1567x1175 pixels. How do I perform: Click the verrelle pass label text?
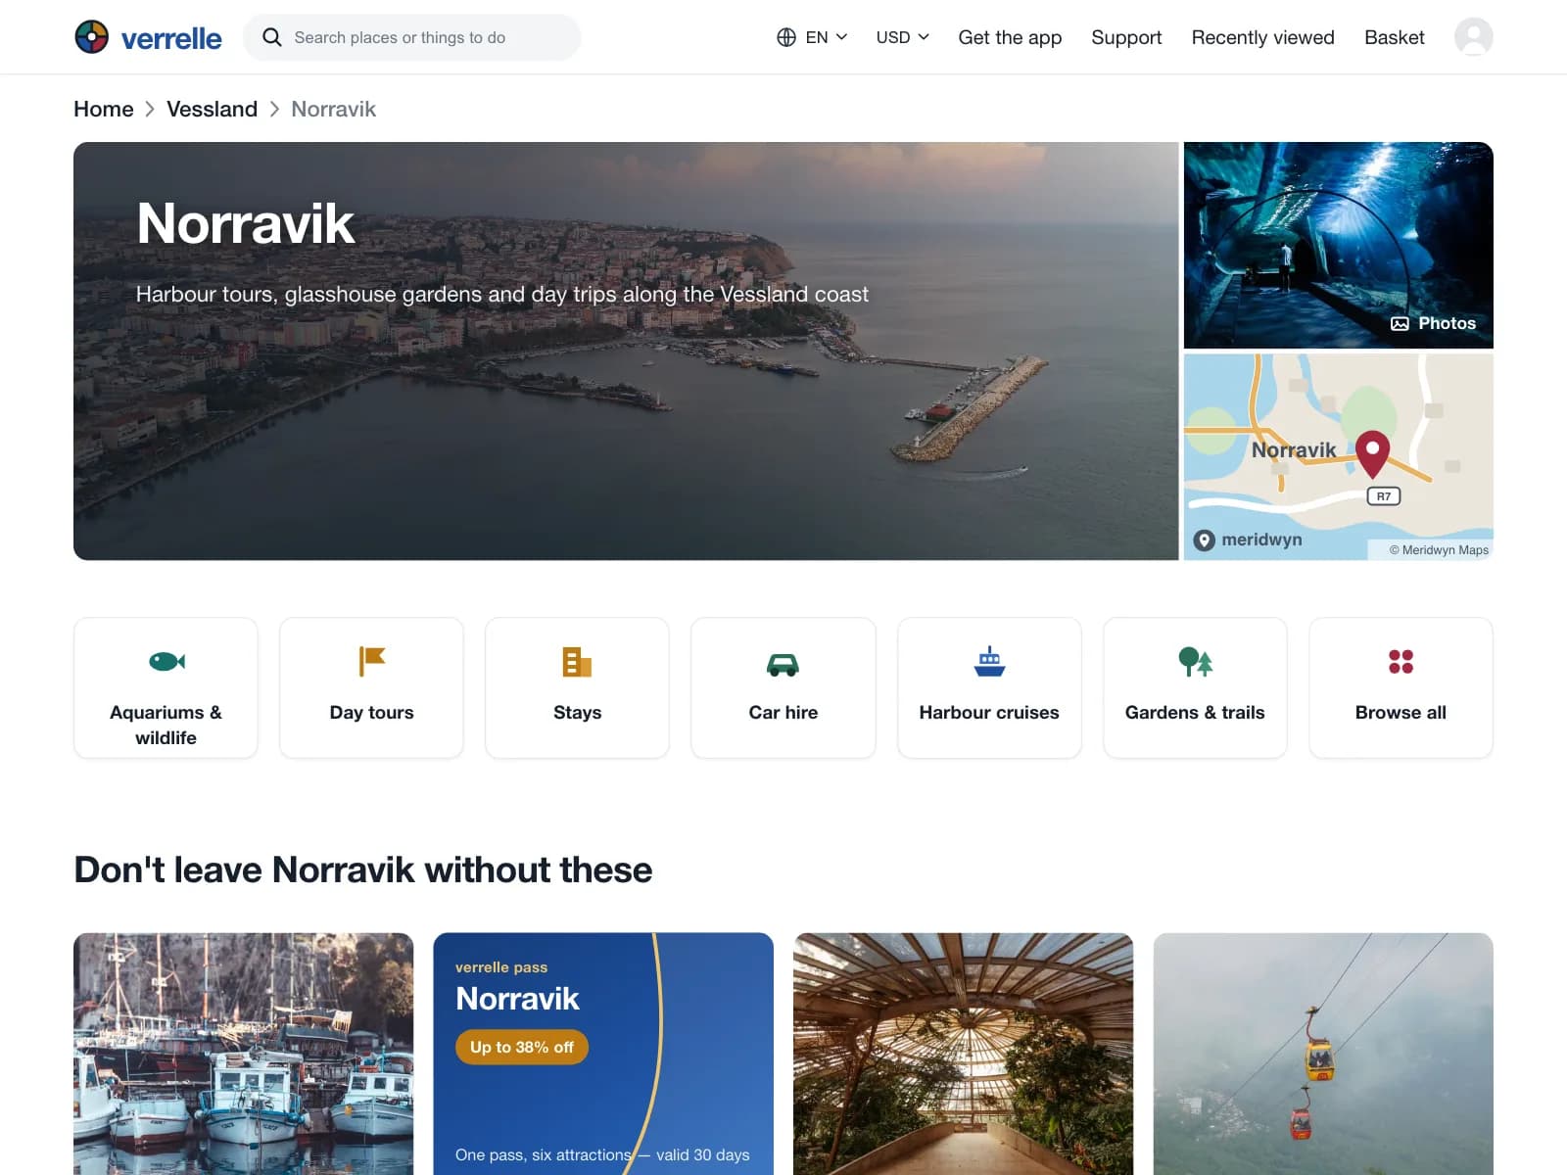pos(501,967)
